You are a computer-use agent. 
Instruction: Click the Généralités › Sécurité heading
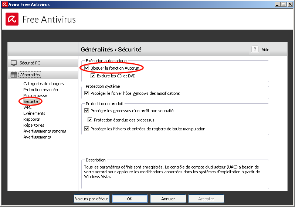coord(111,50)
